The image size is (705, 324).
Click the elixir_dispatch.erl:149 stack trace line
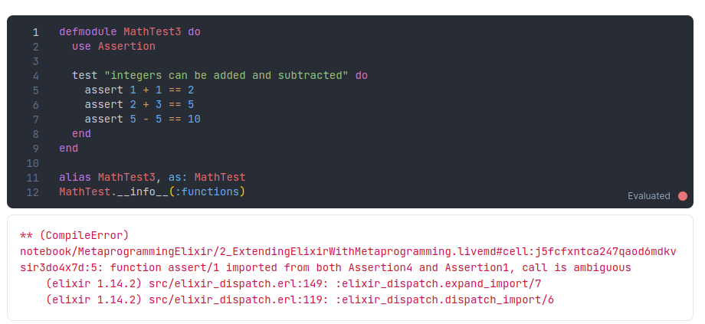pyautogui.click(x=293, y=284)
